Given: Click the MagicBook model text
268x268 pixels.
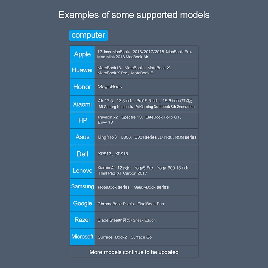Looking at the screenshot, I should click(110, 87).
